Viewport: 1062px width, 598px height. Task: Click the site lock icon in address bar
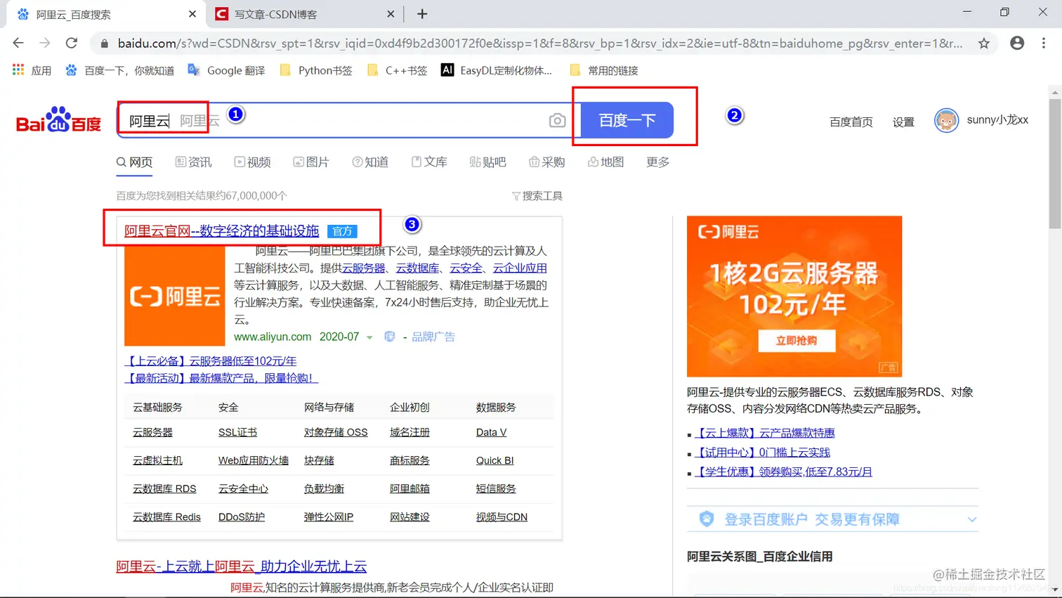tap(105, 44)
